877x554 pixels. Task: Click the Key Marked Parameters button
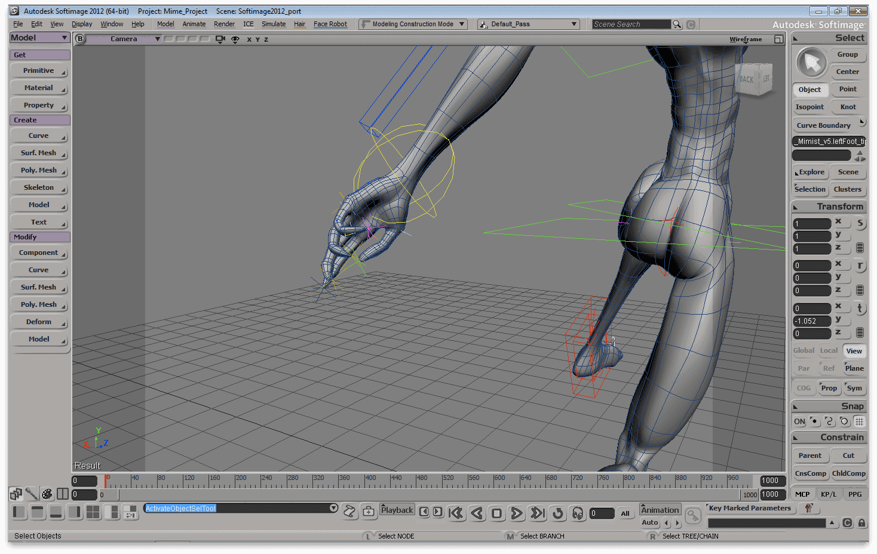pos(750,508)
